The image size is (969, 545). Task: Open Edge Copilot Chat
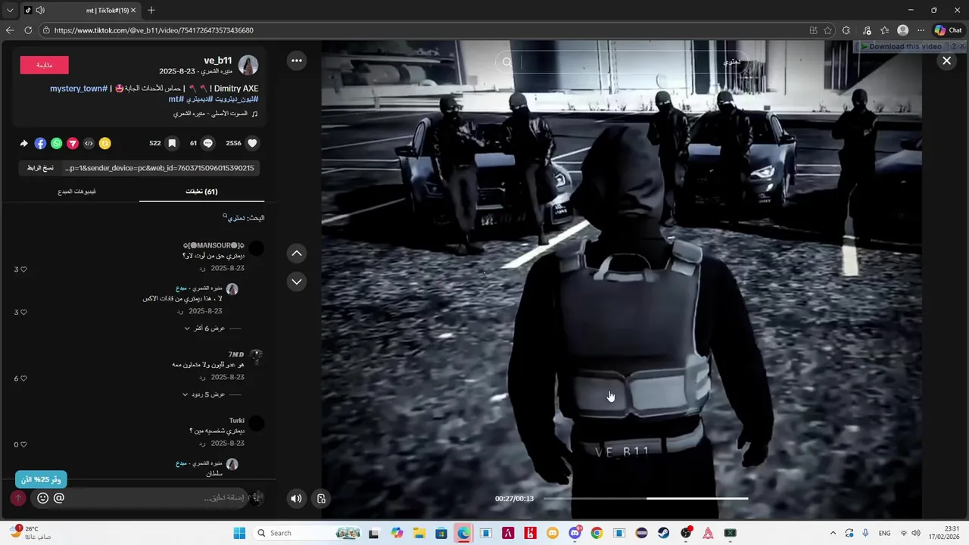click(x=948, y=30)
